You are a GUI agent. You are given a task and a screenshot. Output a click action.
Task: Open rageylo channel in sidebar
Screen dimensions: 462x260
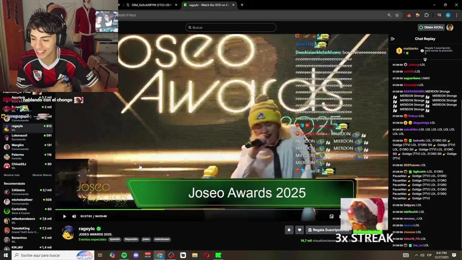tap(28, 128)
